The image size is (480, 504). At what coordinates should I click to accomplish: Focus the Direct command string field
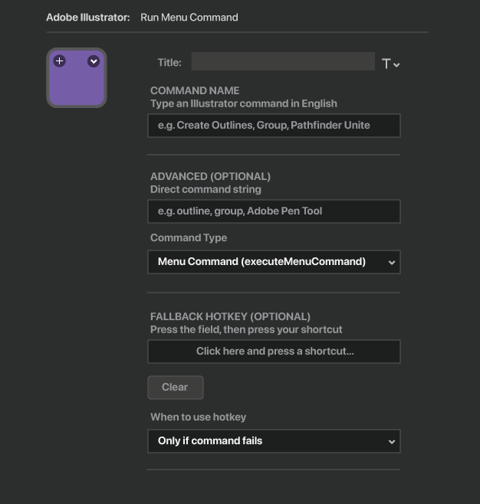[274, 211]
